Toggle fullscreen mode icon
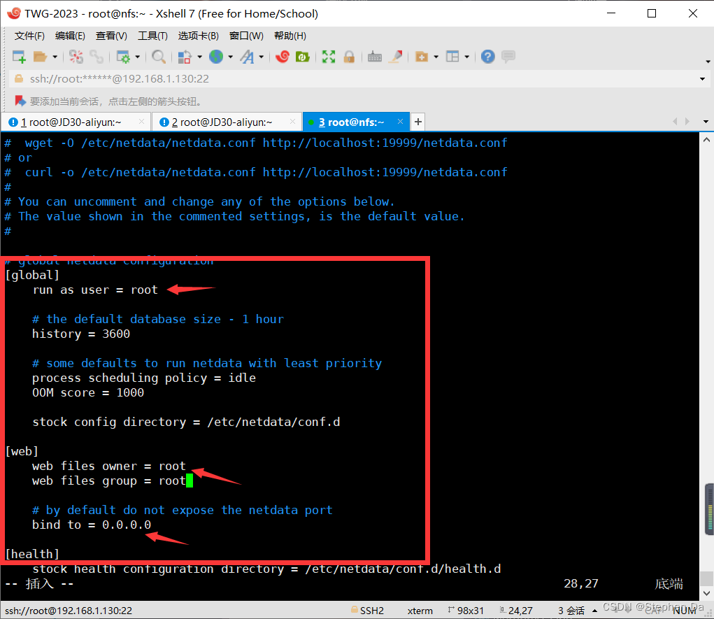Screen dimensions: 714x619 (x=328, y=57)
